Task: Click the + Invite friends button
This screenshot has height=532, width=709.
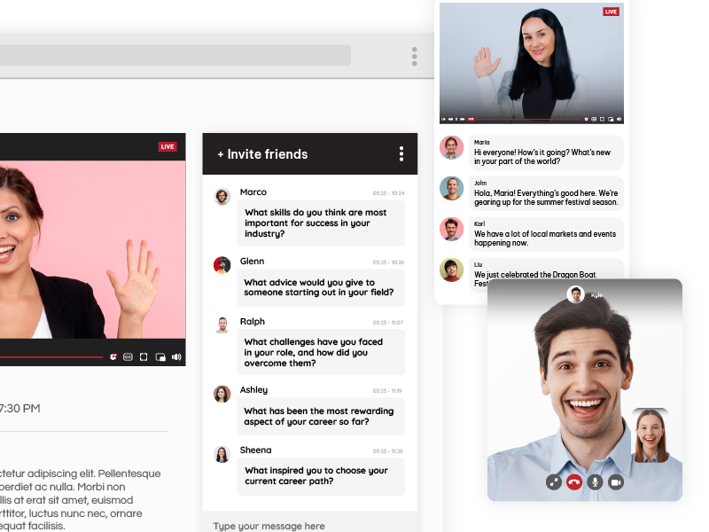Action: pos(262,154)
